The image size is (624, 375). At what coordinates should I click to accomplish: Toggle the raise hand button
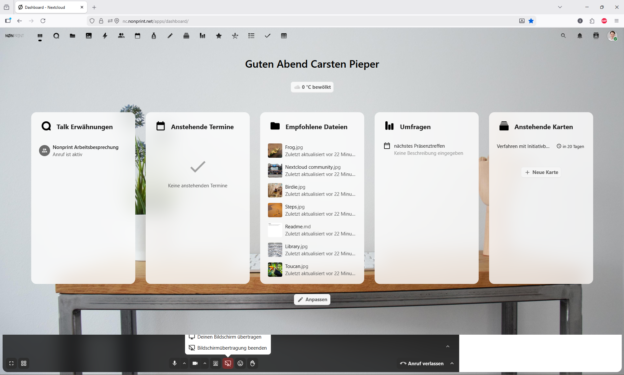pos(253,363)
